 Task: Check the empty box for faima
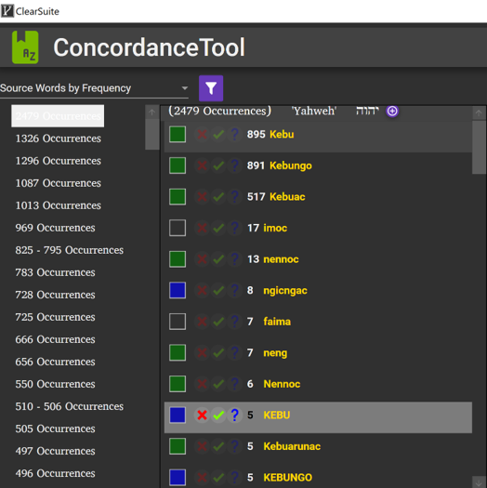tap(178, 322)
